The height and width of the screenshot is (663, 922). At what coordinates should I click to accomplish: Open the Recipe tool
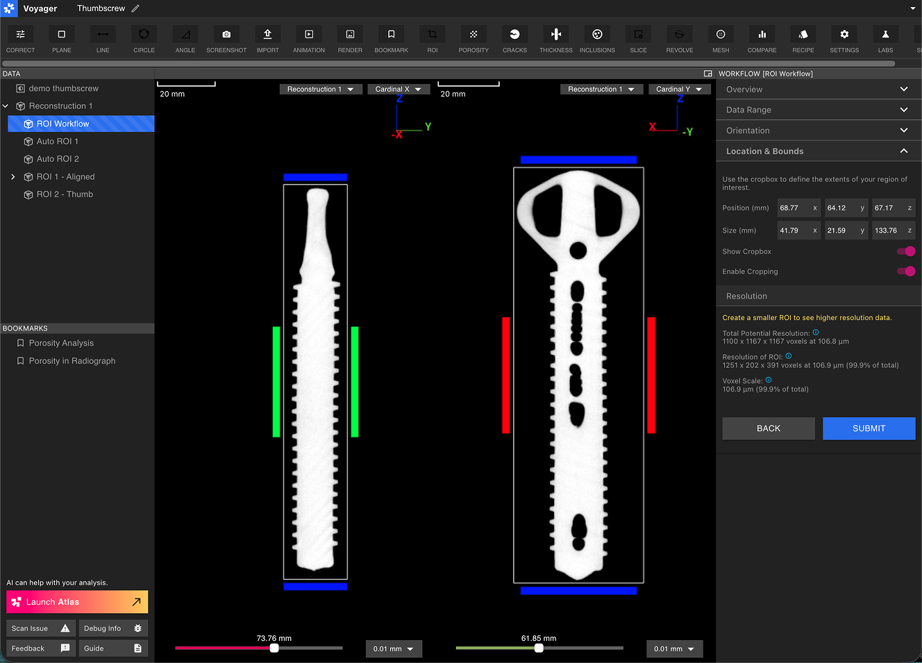(x=803, y=40)
